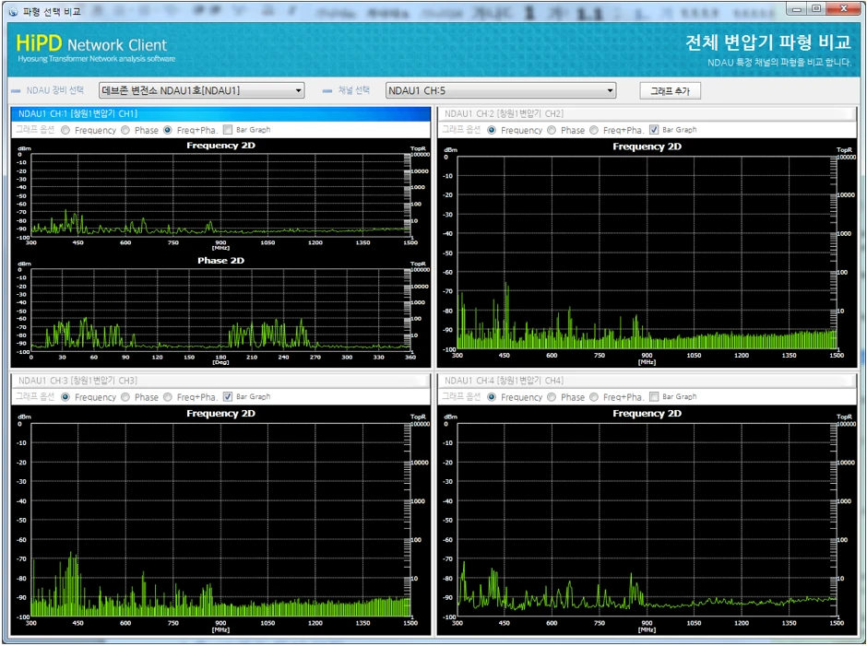
Task: Select Frequency radio in NDAU1 CH:4 panel
Action: pos(492,397)
